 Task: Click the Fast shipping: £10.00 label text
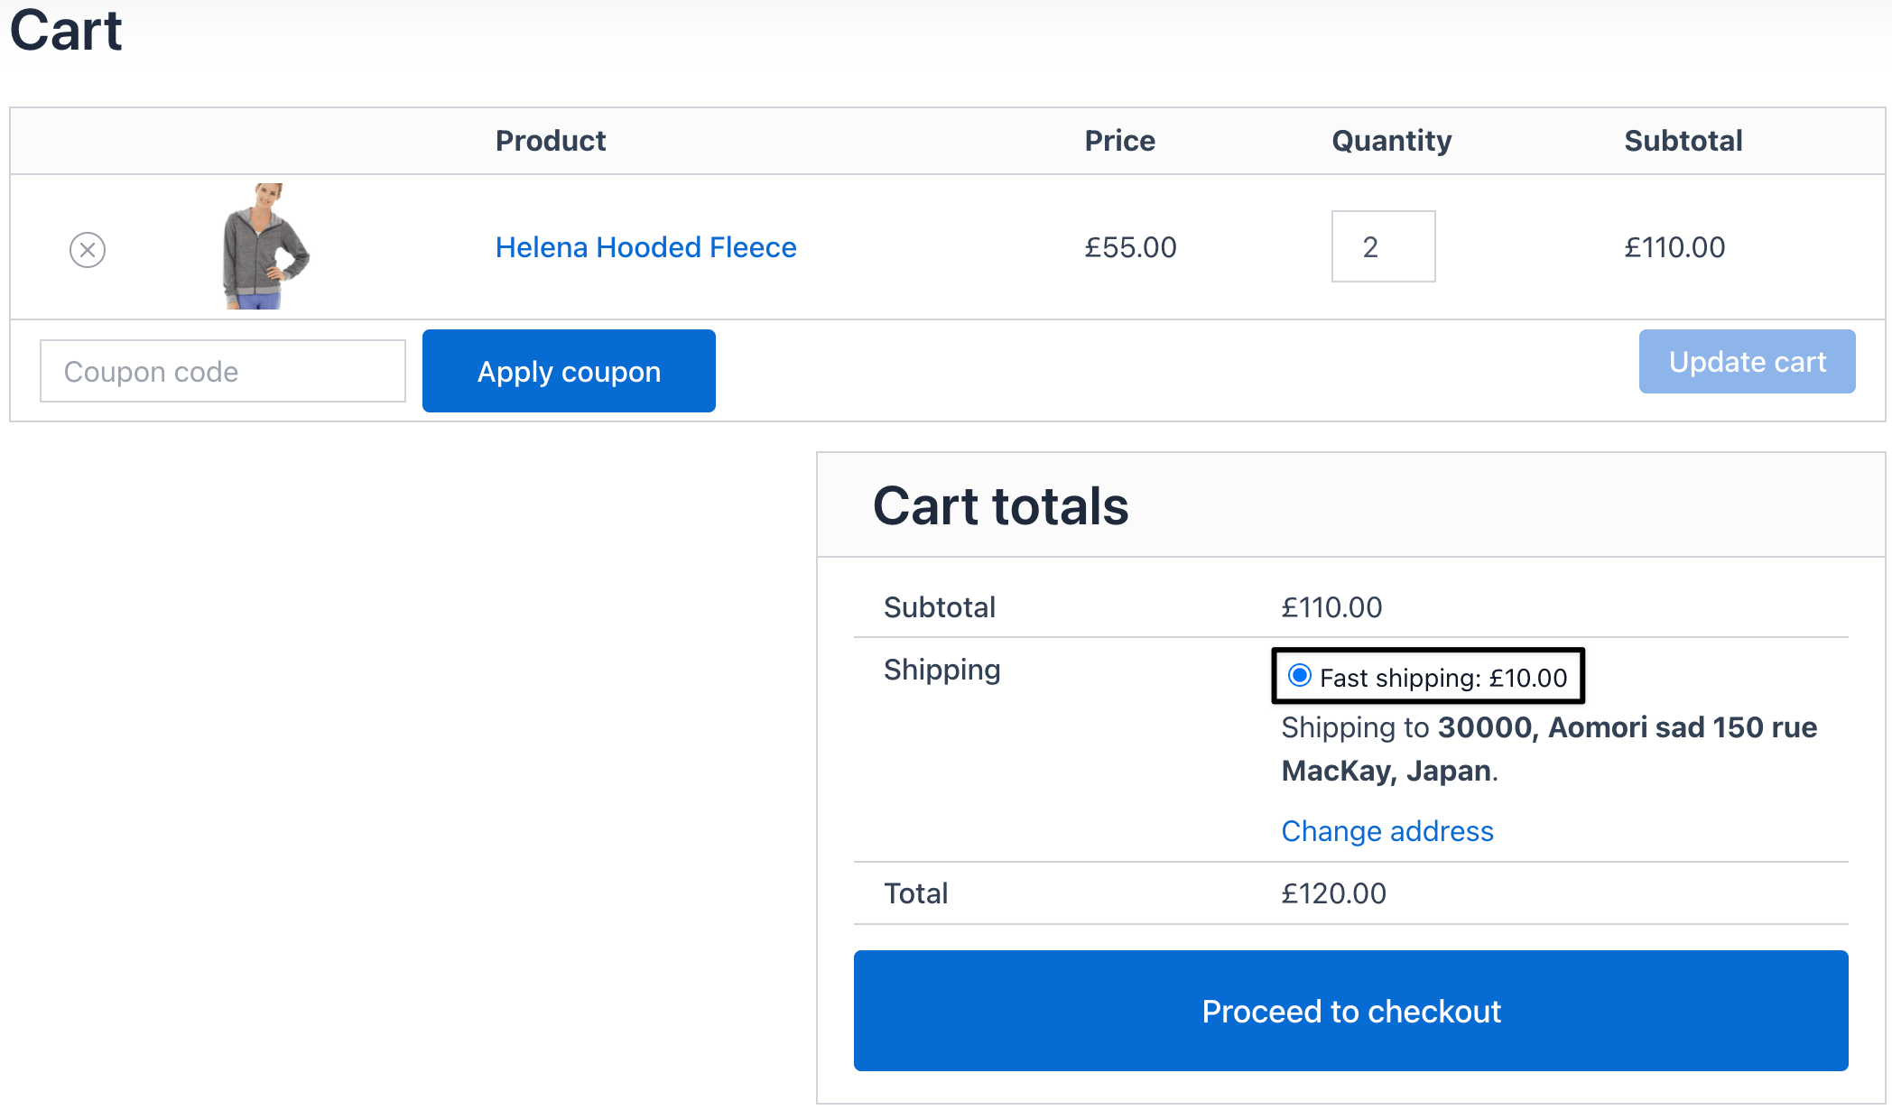pyautogui.click(x=1442, y=678)
